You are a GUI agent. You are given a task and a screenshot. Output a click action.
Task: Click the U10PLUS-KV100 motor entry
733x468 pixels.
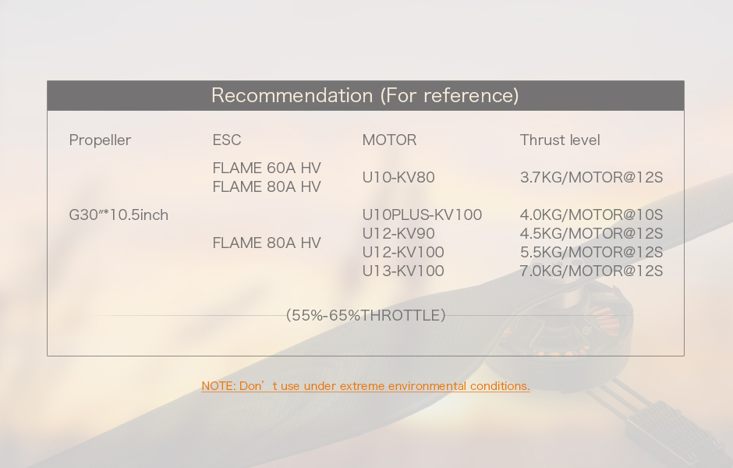[x=422, y=215]
